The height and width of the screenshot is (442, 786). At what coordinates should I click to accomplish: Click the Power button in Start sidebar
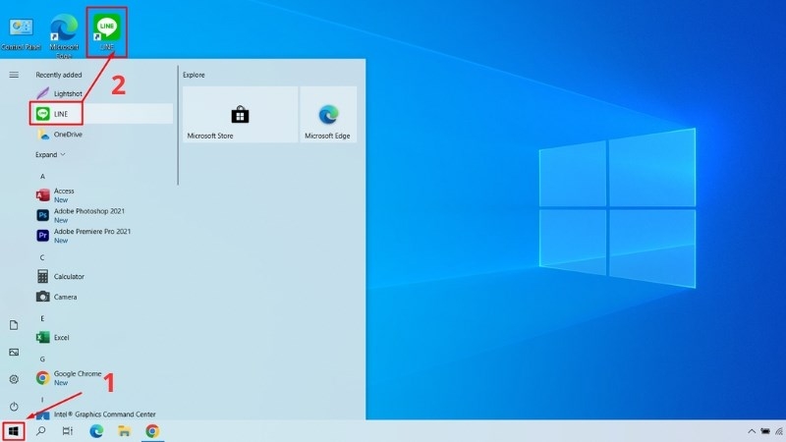14,406
